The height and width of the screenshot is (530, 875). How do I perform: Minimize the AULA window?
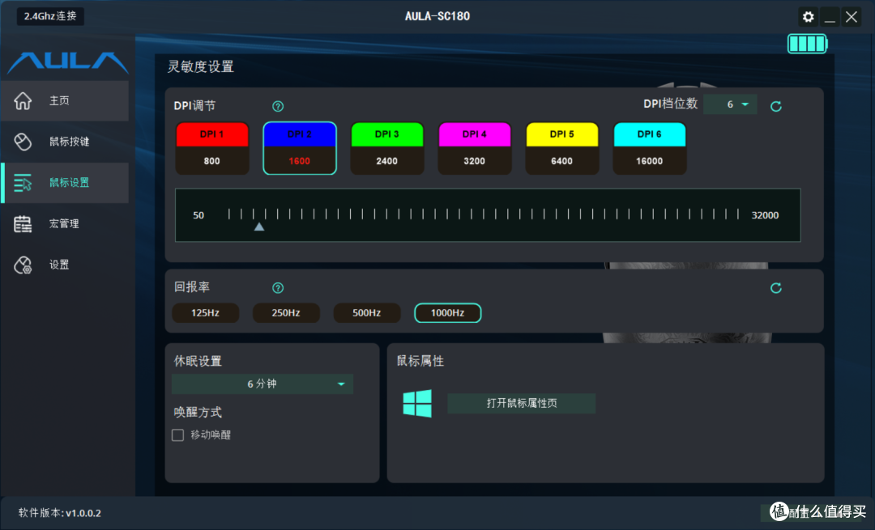[x=830, y=17]
